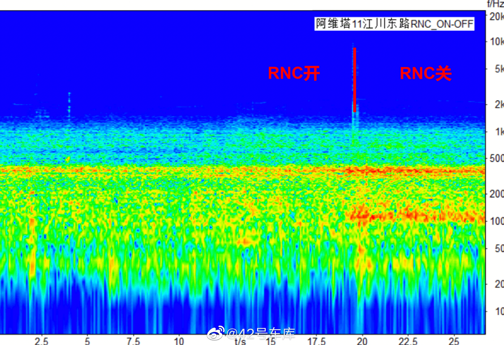
Task: Select the red RNC开 annotation label
Action: pos(294,74)
